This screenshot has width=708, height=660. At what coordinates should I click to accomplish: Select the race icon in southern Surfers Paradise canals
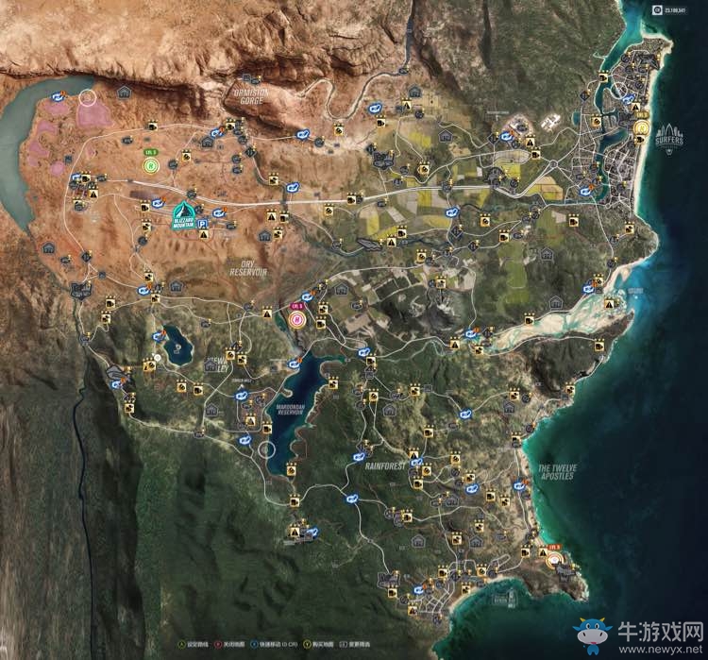point(585,192)
